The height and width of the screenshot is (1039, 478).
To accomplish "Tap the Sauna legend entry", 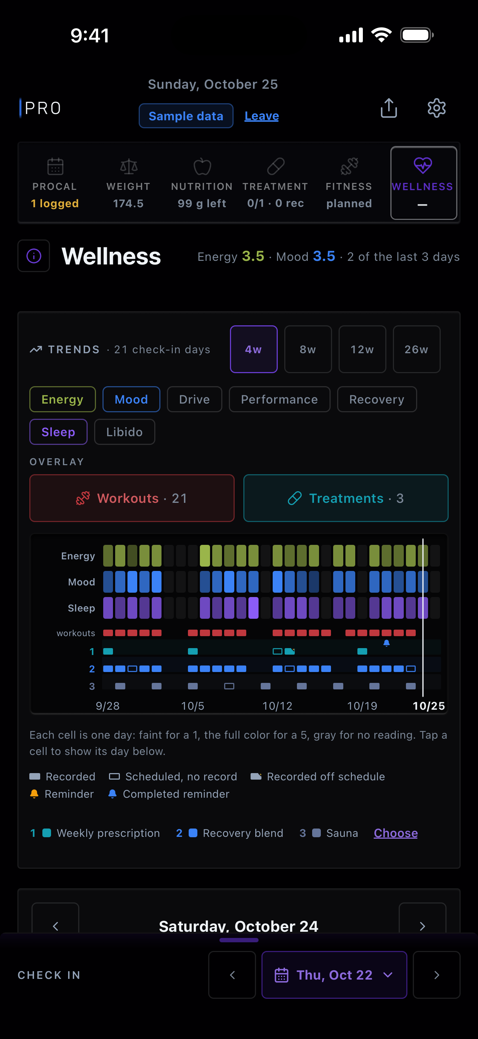I will [x=329, y=833].
